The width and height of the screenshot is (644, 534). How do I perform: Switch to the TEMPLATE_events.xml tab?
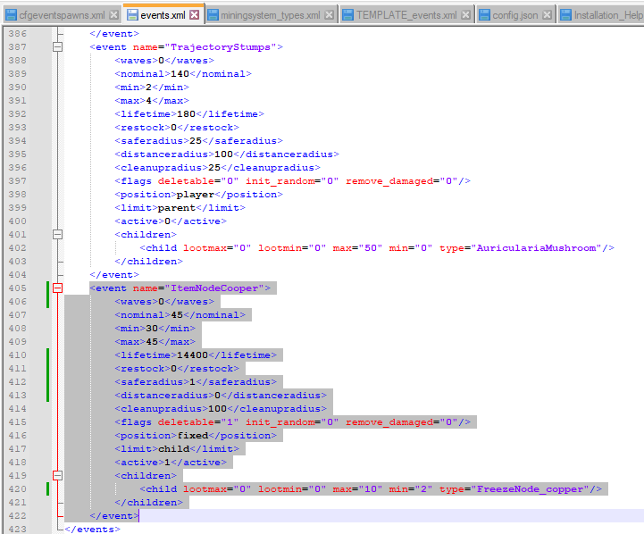coord(406,15)
